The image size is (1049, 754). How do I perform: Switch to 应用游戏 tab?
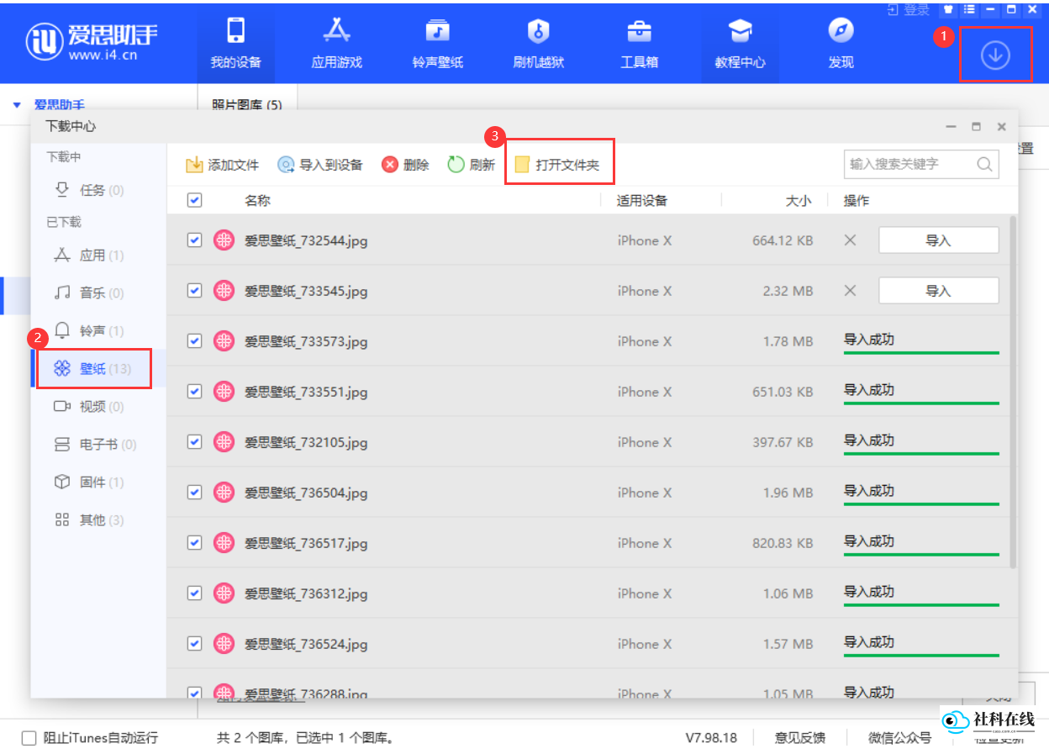pos(337,43)
